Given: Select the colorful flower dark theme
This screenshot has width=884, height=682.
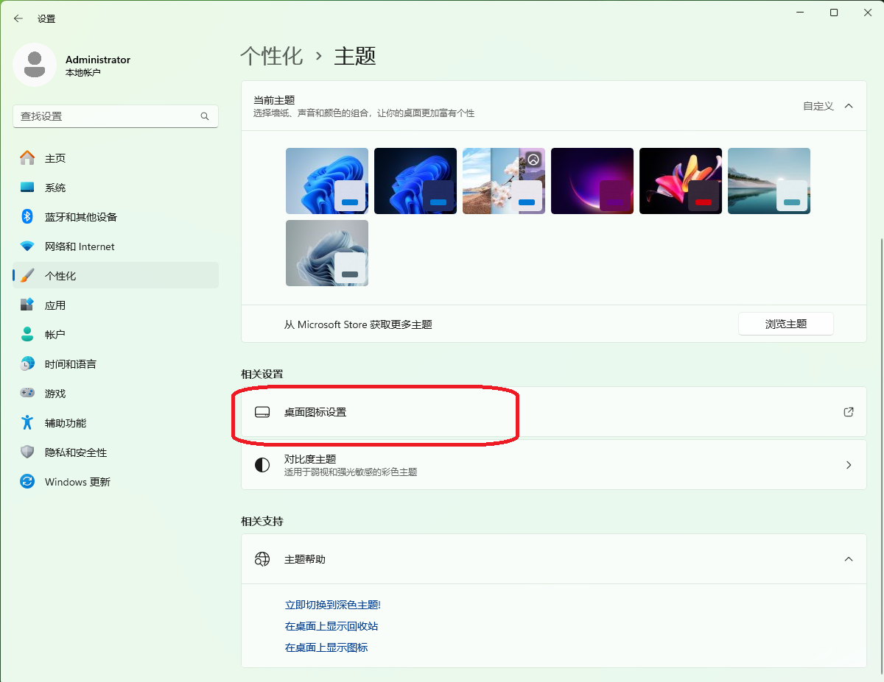Looking at the screenshot, I should tap(681, 181).
